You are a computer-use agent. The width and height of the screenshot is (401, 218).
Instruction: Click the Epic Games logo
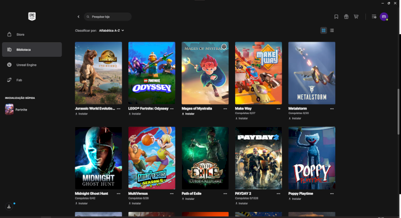32,17
